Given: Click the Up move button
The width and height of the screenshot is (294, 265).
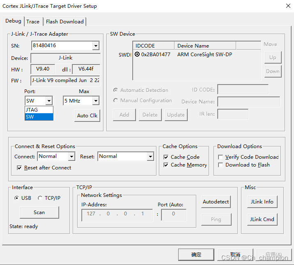Looking at the screenshot, I should coord(273,57).
